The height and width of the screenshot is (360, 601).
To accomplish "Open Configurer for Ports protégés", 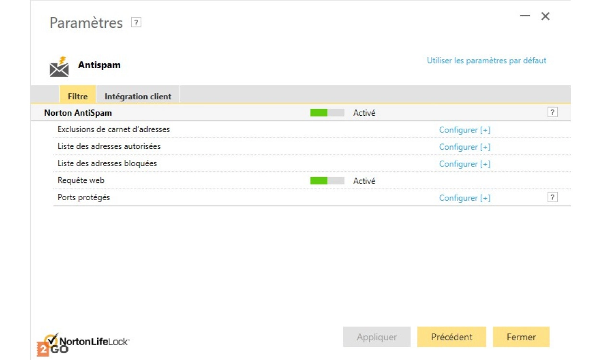I will pyautogui.click(x=464, y=198).
